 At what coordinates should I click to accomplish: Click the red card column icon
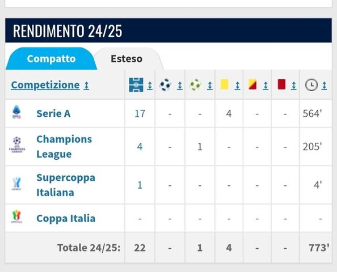(x=281, y=84)
